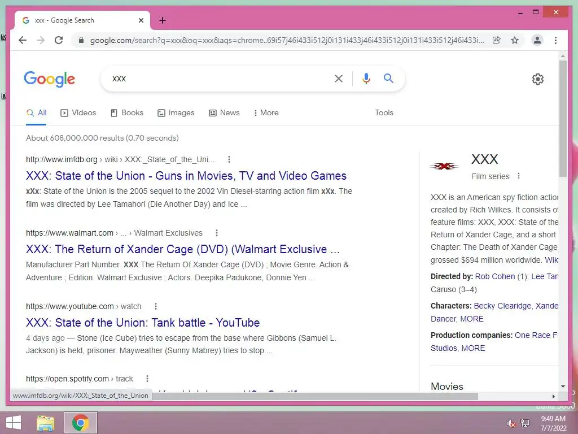Click the scroll-down arrow on scrollbar
This screenshot has width=578, height=434.
[563, 387]
